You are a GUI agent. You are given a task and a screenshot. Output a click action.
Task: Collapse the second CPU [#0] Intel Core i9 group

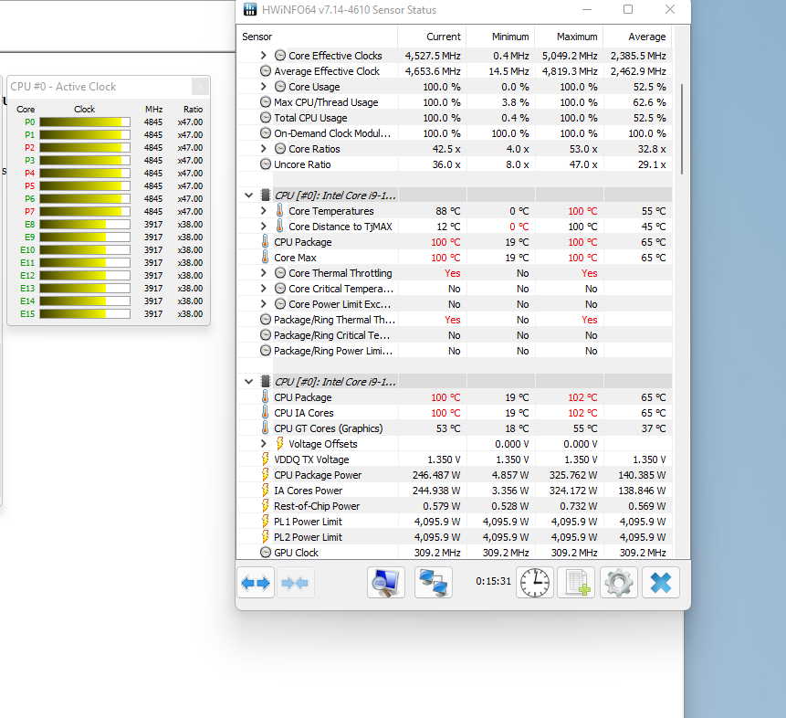248,381
